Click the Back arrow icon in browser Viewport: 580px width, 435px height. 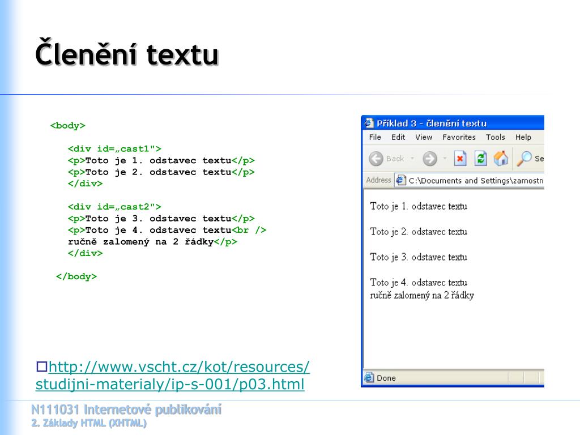[376, 159]
